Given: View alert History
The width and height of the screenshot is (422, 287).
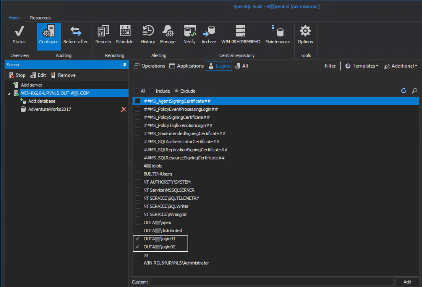Looking at the screenshot, I should (148, 35).
